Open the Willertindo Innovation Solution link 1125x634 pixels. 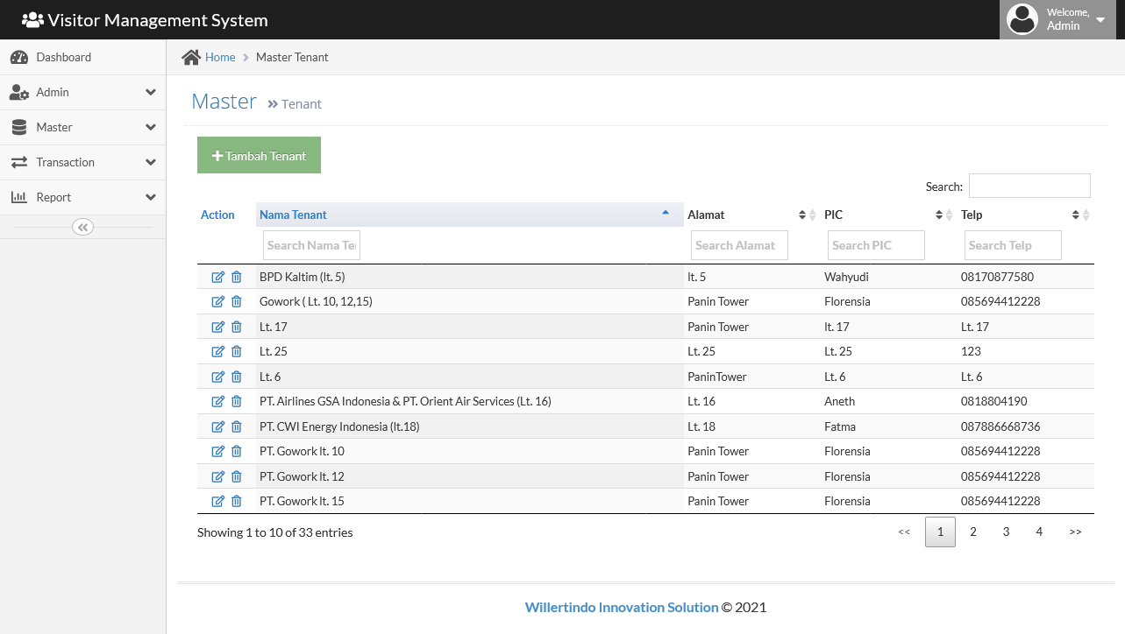(x=622, y=607)
